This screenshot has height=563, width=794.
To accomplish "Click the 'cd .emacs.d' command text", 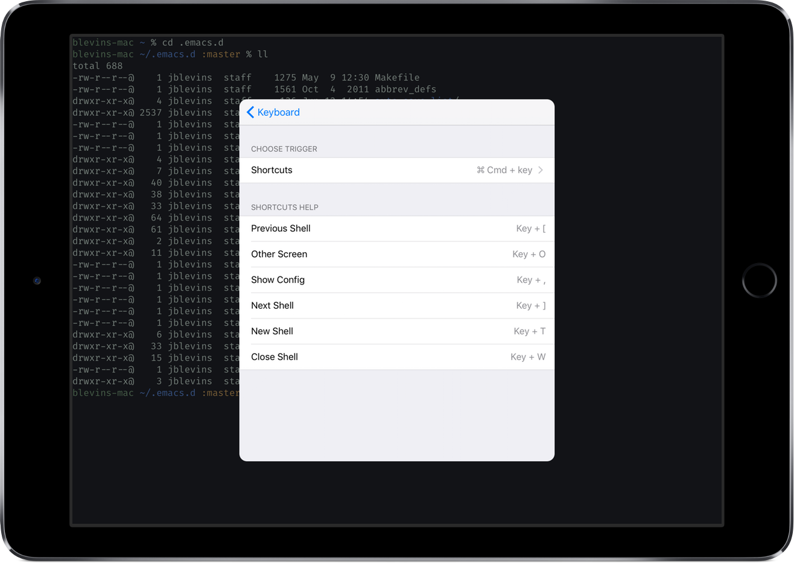I will [x=193, y=42].
